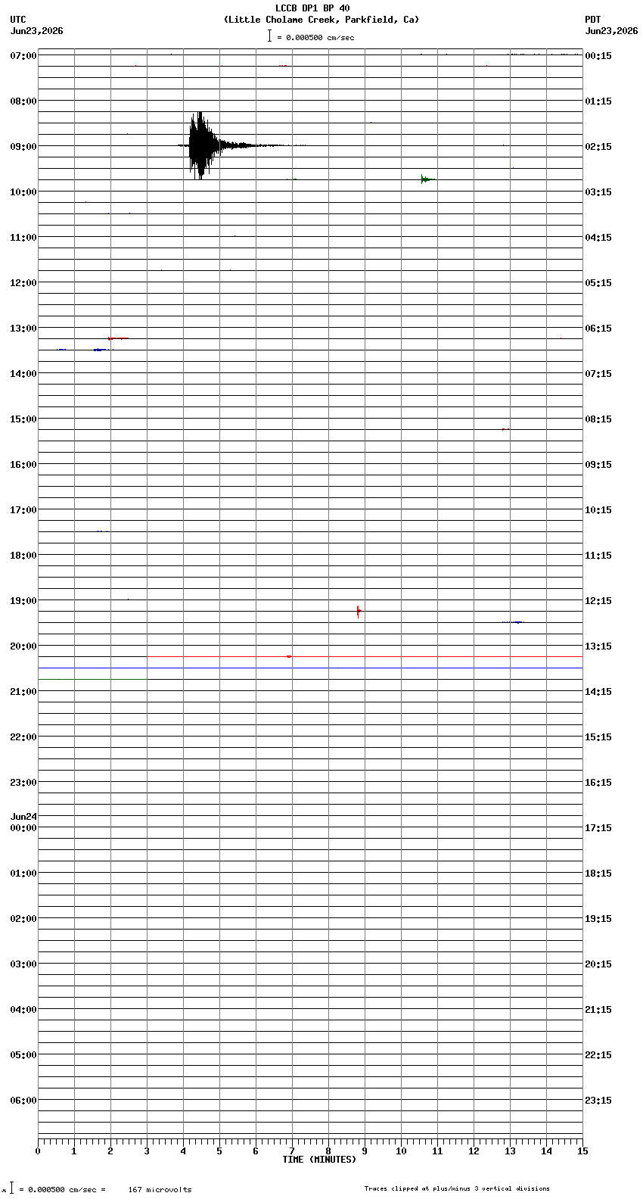This screenshot has width=643, height=1199.
Task: Click the green seismic event on the trace below 09:00
Action: click(427, 179)
